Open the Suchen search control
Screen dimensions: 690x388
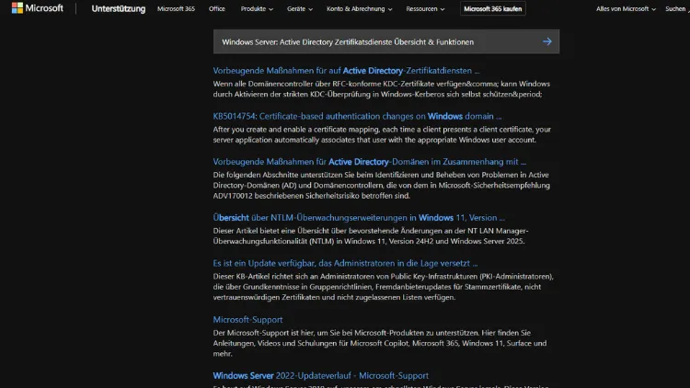coord(677,9)
